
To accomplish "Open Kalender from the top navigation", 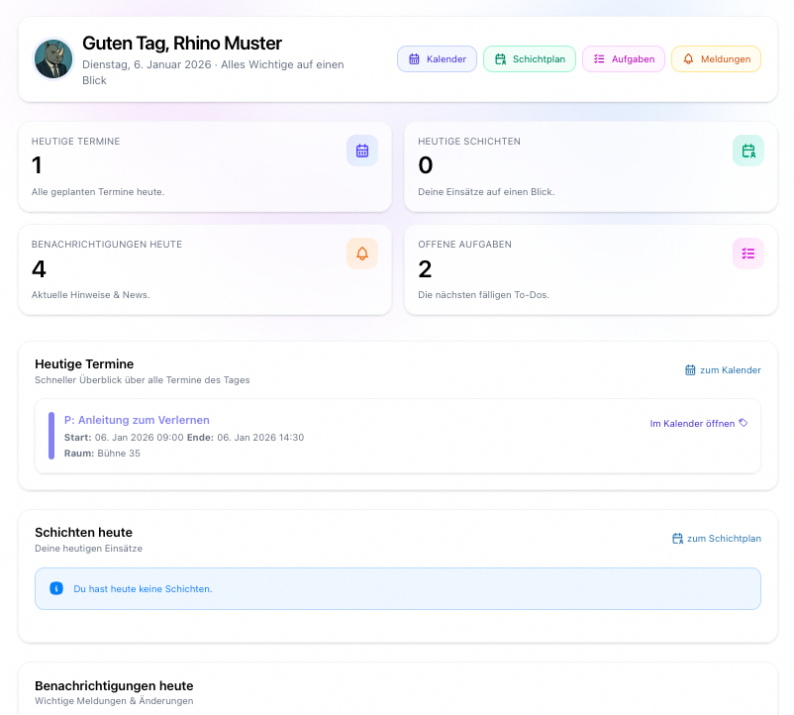I will pos(437,59).
